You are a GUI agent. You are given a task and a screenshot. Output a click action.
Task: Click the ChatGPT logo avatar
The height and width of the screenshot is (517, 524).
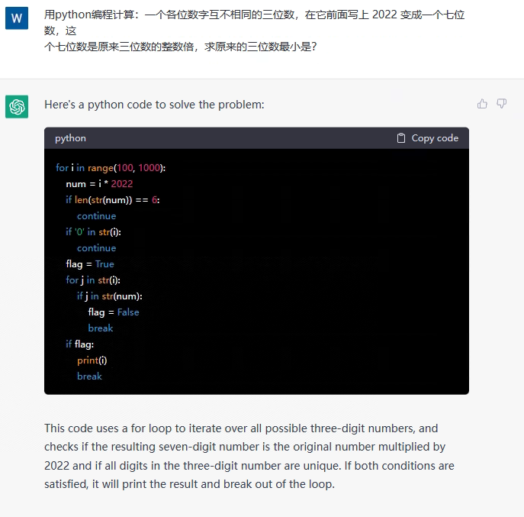click(17, 106)
